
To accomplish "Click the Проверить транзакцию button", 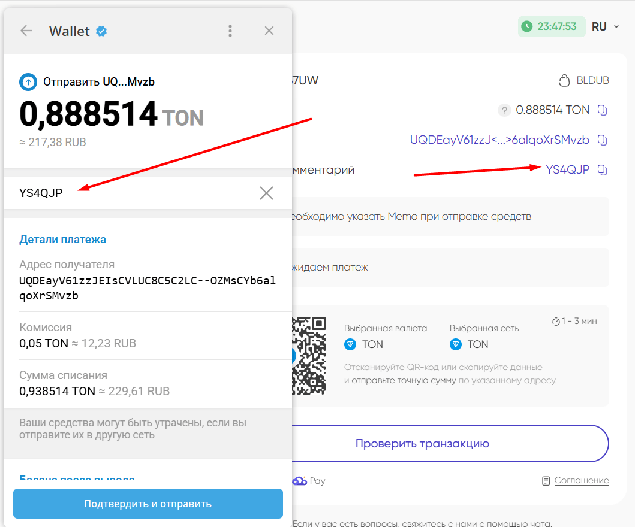I will tap(422, 444).
